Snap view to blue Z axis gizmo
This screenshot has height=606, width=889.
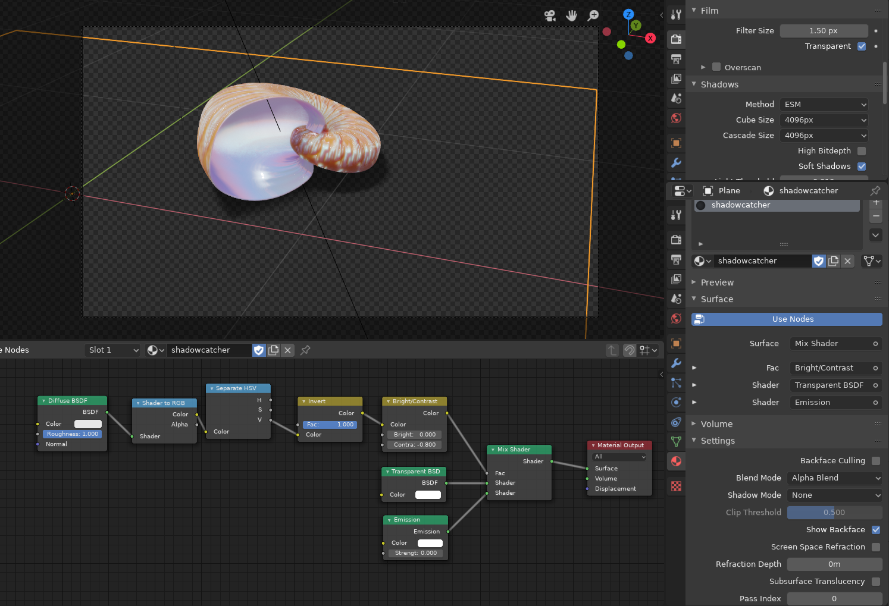628,14
